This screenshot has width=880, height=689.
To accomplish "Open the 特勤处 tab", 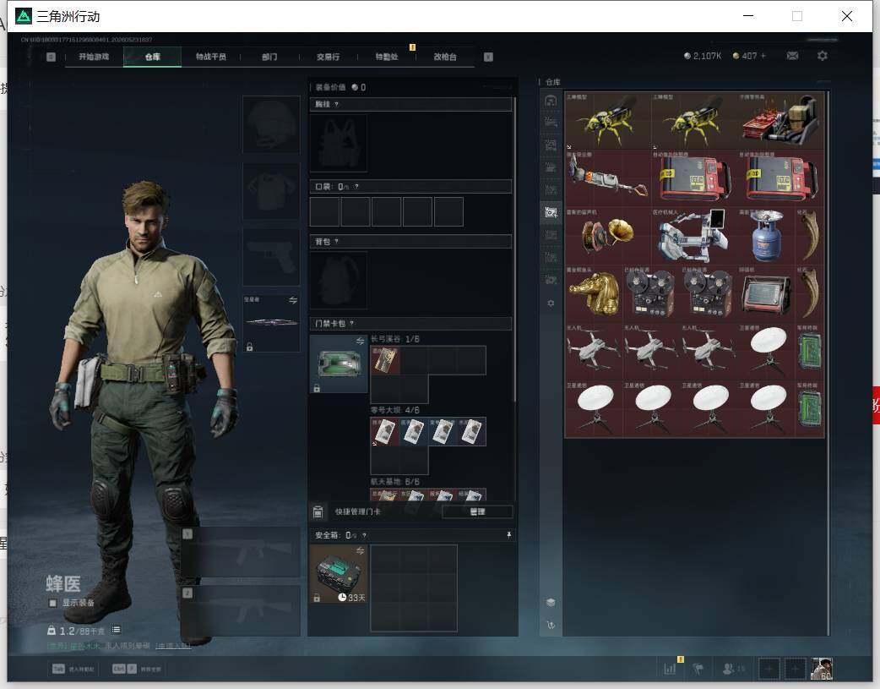I will click(387, 57).
